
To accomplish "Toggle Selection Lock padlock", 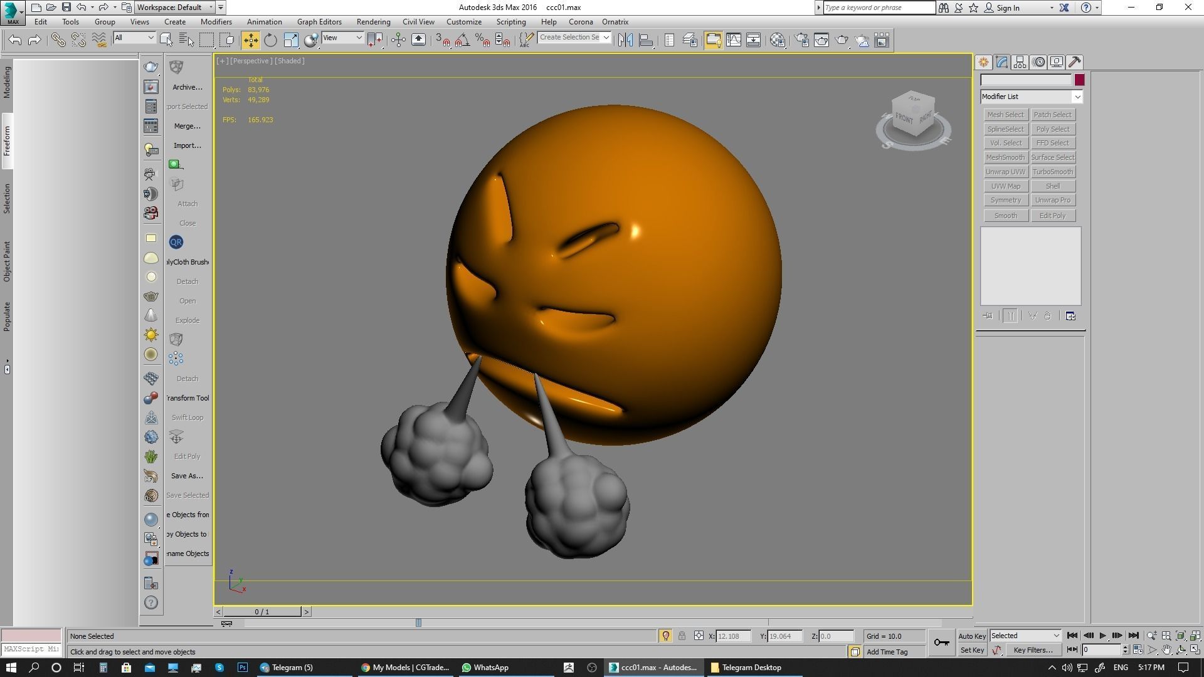I will [682, 636].
